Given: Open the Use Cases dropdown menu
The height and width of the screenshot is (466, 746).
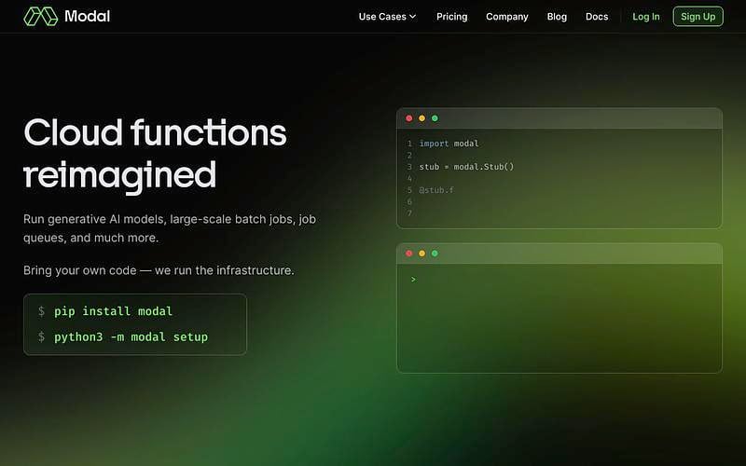Looking at the screenshot, I should coord(387,17).
